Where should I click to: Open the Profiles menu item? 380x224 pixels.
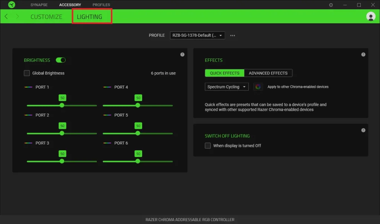tap(101, 5)
